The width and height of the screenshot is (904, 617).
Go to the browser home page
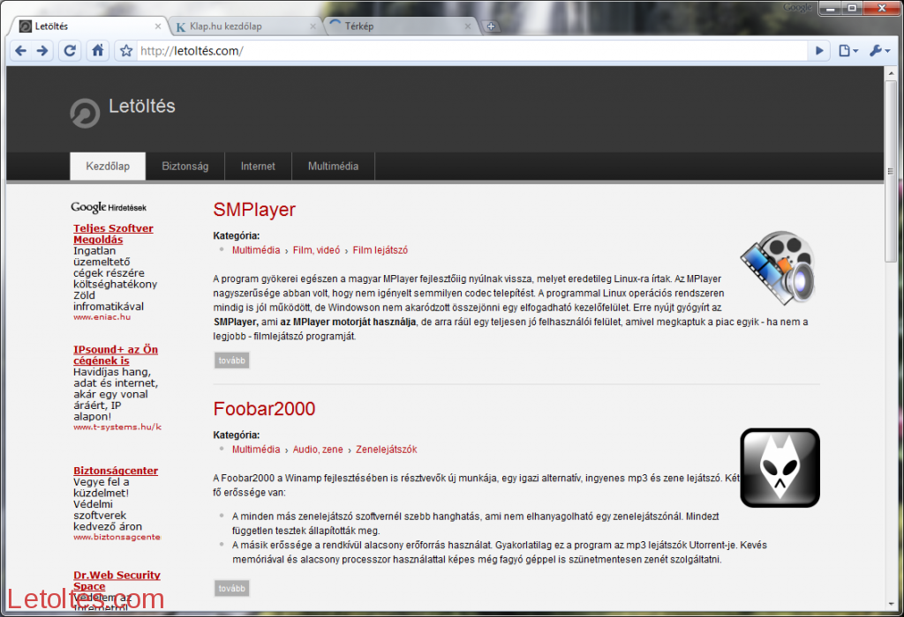(x=97, y=50)
